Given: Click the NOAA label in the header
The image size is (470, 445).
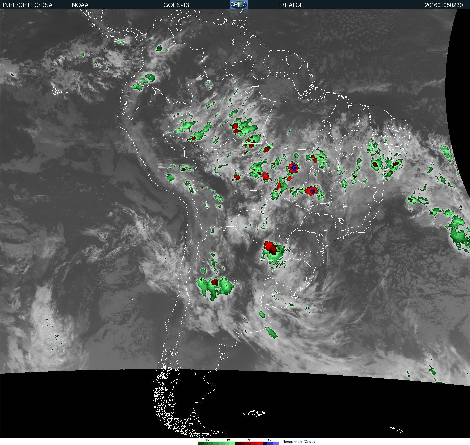Looking at the screenshot, I should pos(80,5).
